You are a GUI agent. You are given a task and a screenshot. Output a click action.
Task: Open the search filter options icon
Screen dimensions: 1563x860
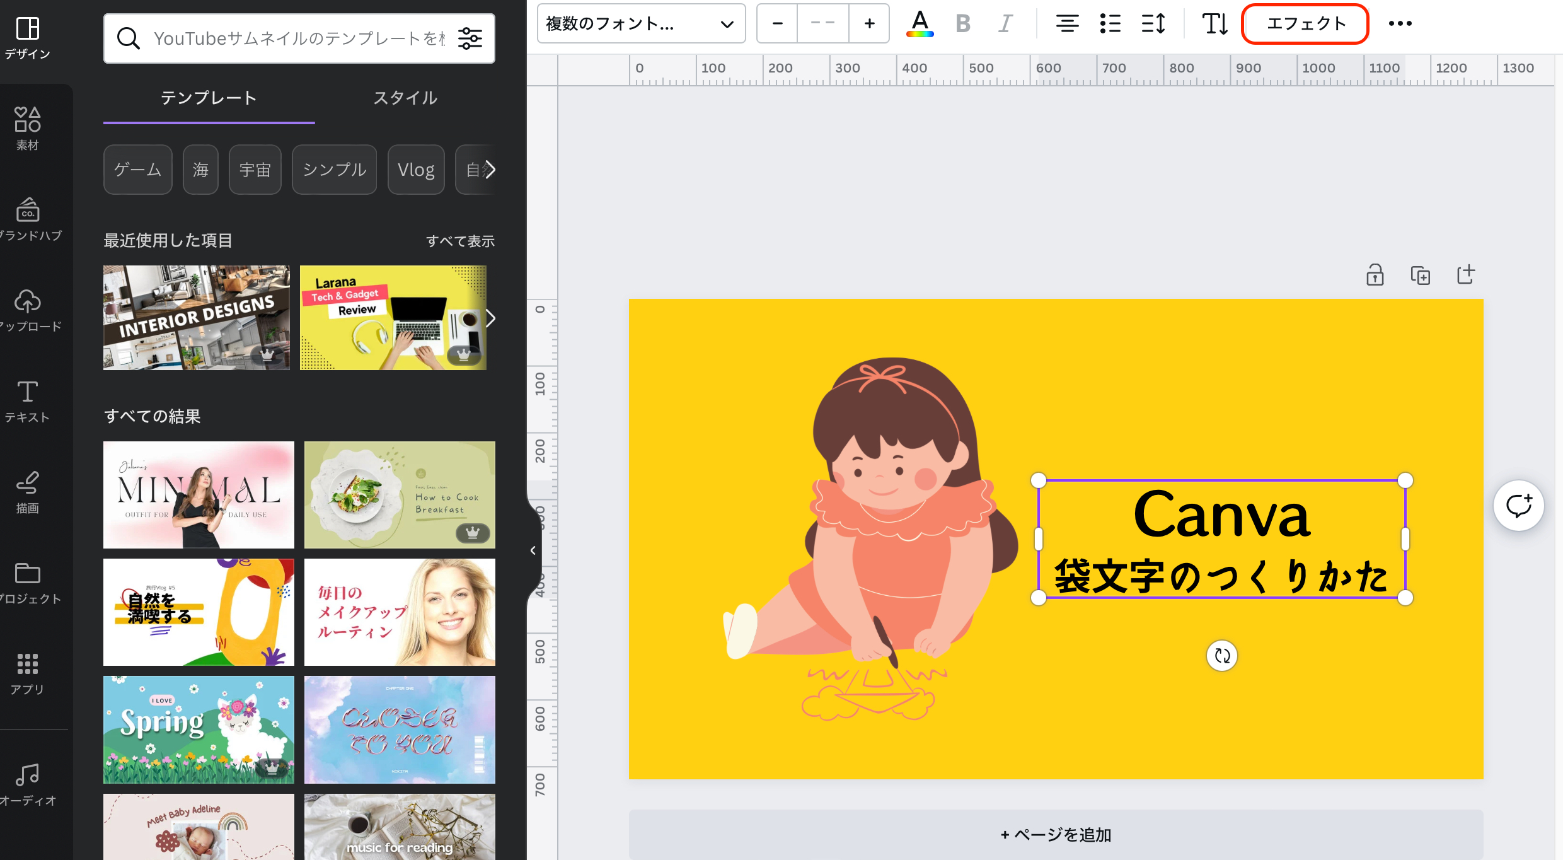[470, 38]
